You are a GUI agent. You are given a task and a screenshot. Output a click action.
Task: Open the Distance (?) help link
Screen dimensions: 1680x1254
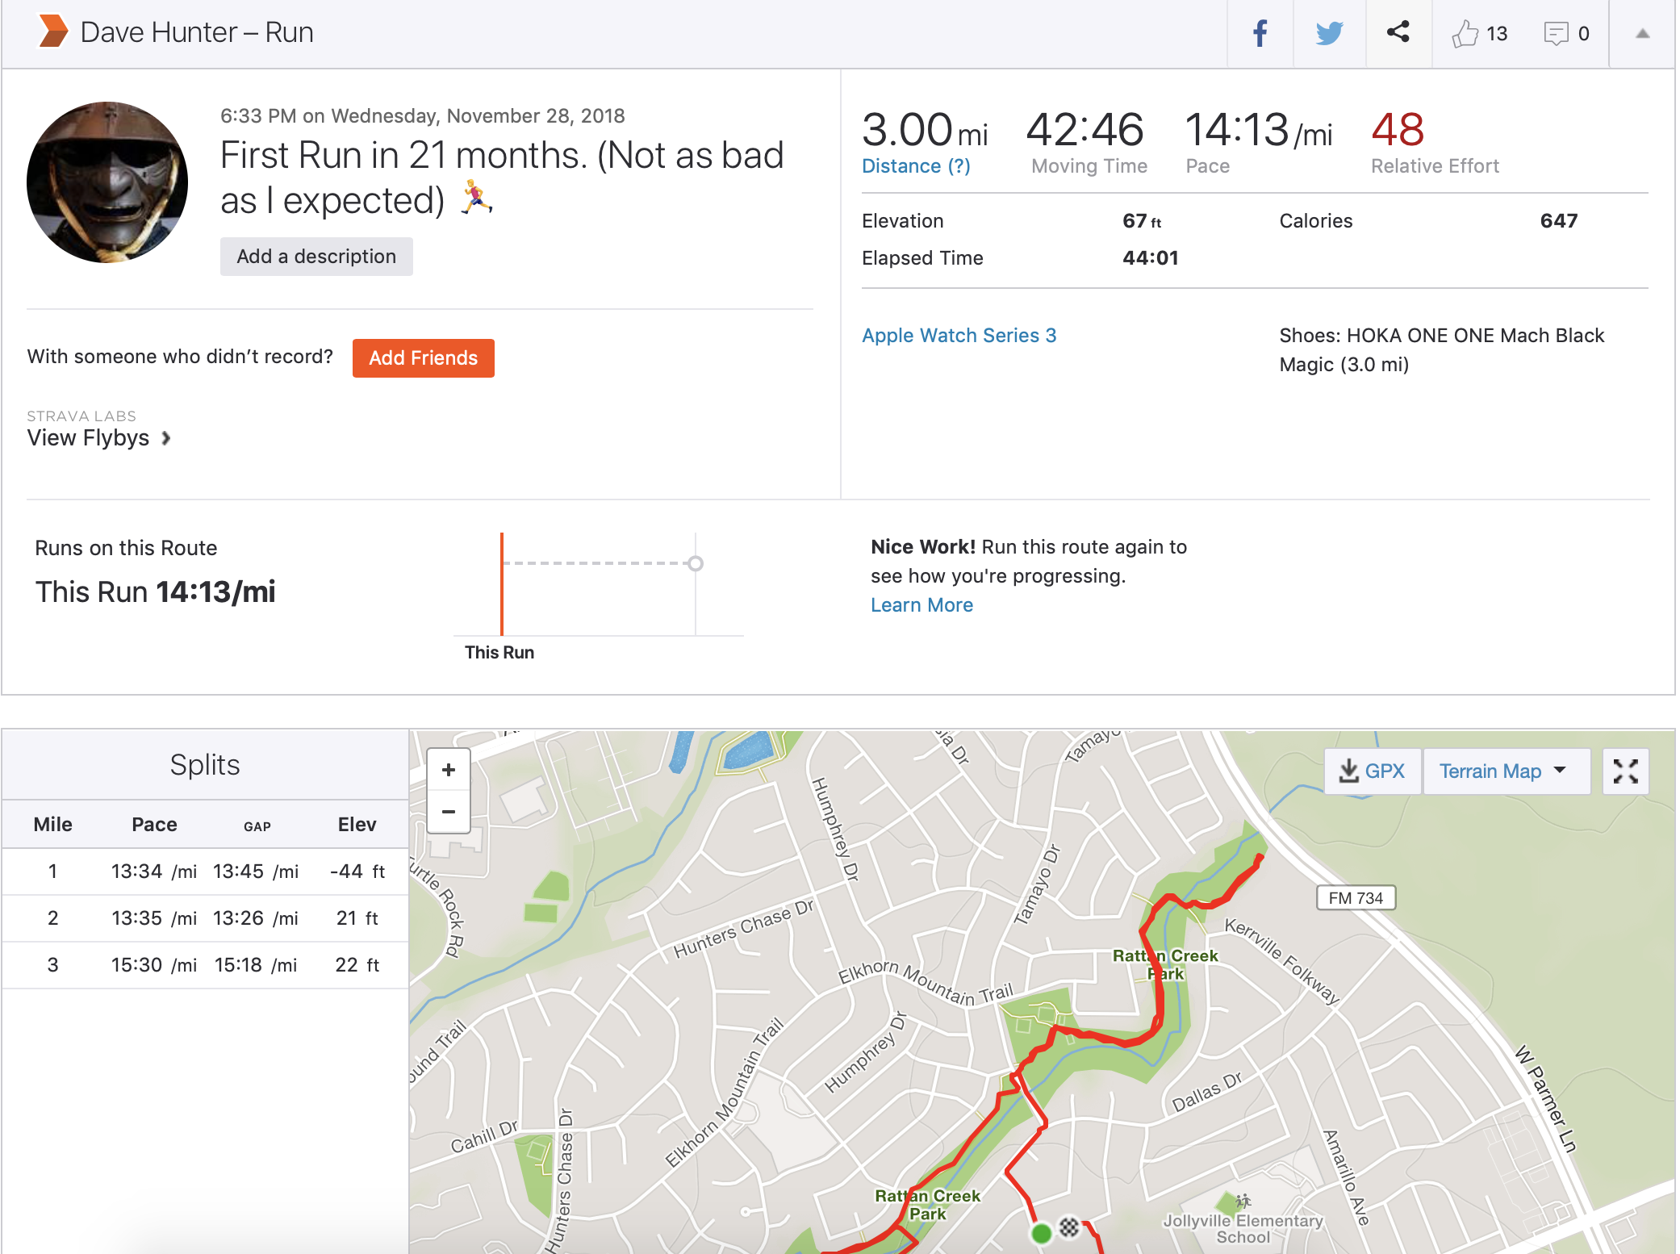[916, 166]
